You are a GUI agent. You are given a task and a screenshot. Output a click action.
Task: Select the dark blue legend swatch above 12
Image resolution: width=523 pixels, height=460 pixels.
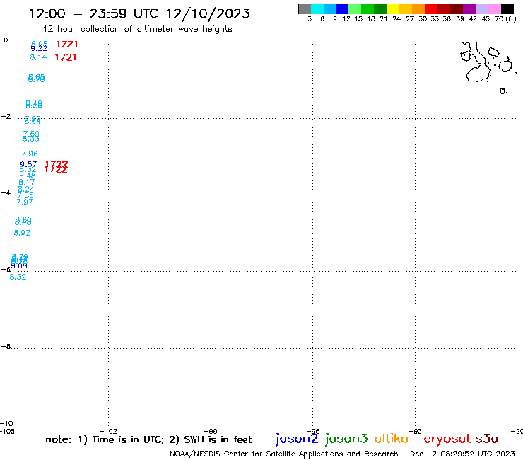click(342, 8)
